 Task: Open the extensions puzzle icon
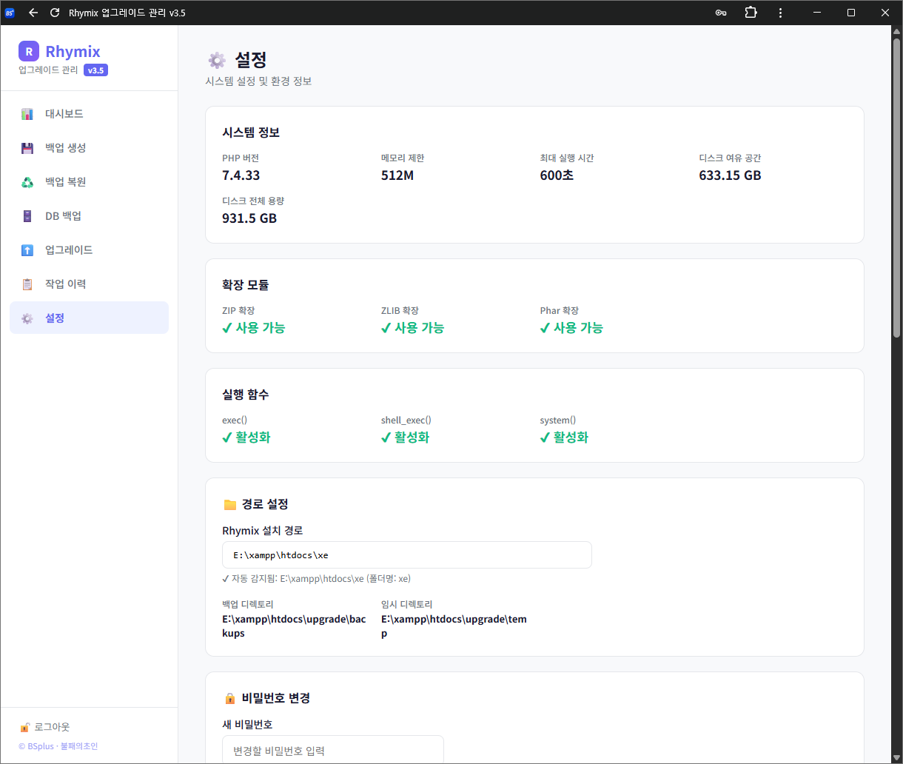coord(751,13)
